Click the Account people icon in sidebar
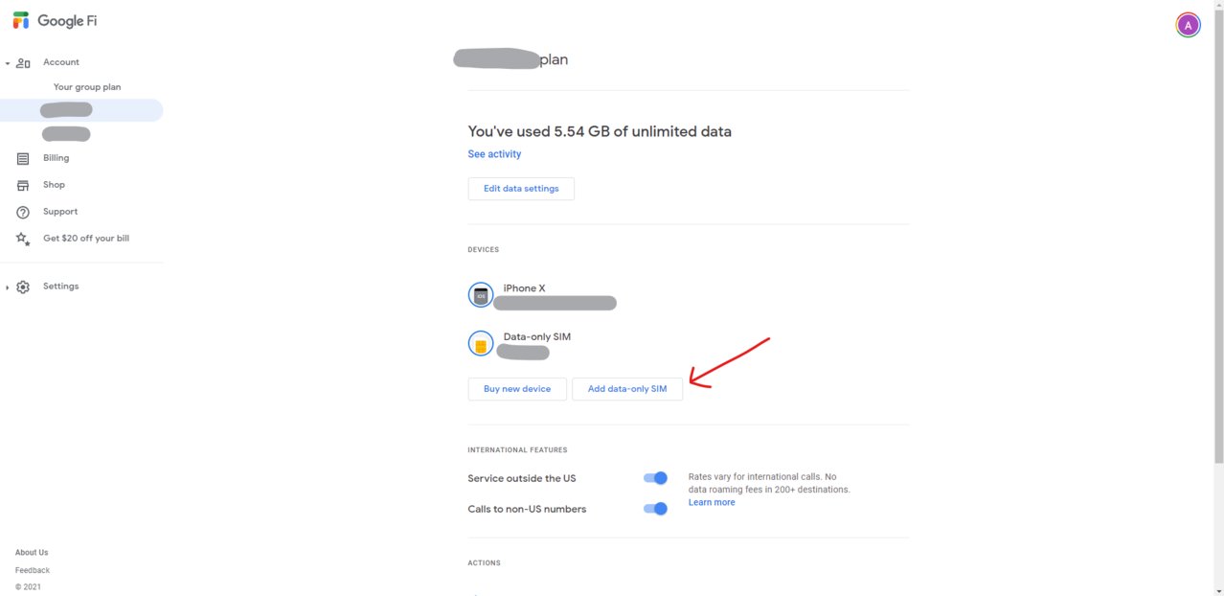Image resolution: width=1224 pixels, height=596 pixels. 23,63
